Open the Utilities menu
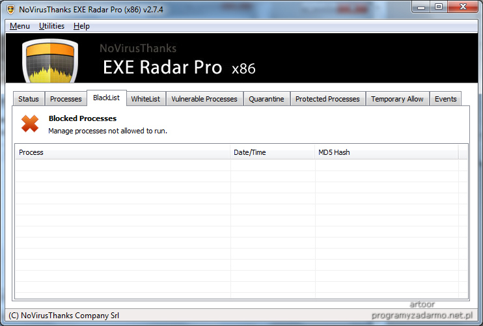The height and width of the screenshot is (326, 483). click(51, 26)
